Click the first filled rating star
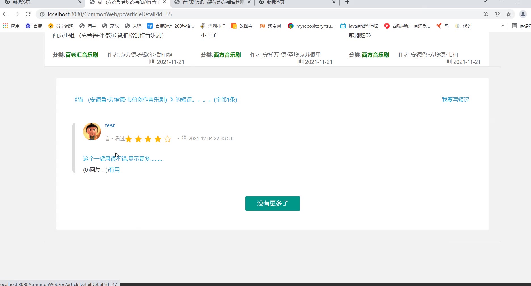The width and height of the screenshot is (531, 286). click(x=129, y=139)
